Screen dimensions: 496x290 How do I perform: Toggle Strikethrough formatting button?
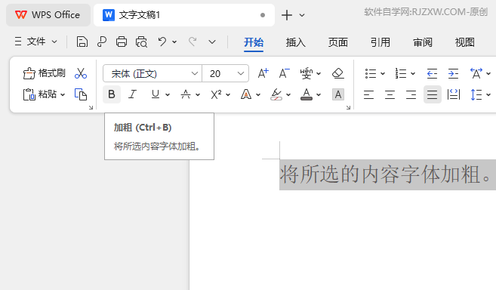pyautogui.click(x=186, y=94)
